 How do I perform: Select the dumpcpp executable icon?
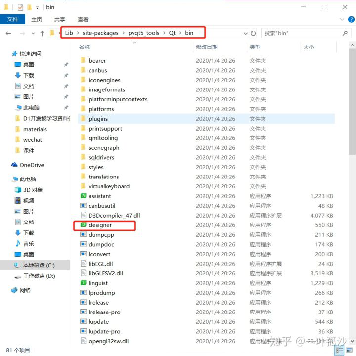[x=84, y=234]
